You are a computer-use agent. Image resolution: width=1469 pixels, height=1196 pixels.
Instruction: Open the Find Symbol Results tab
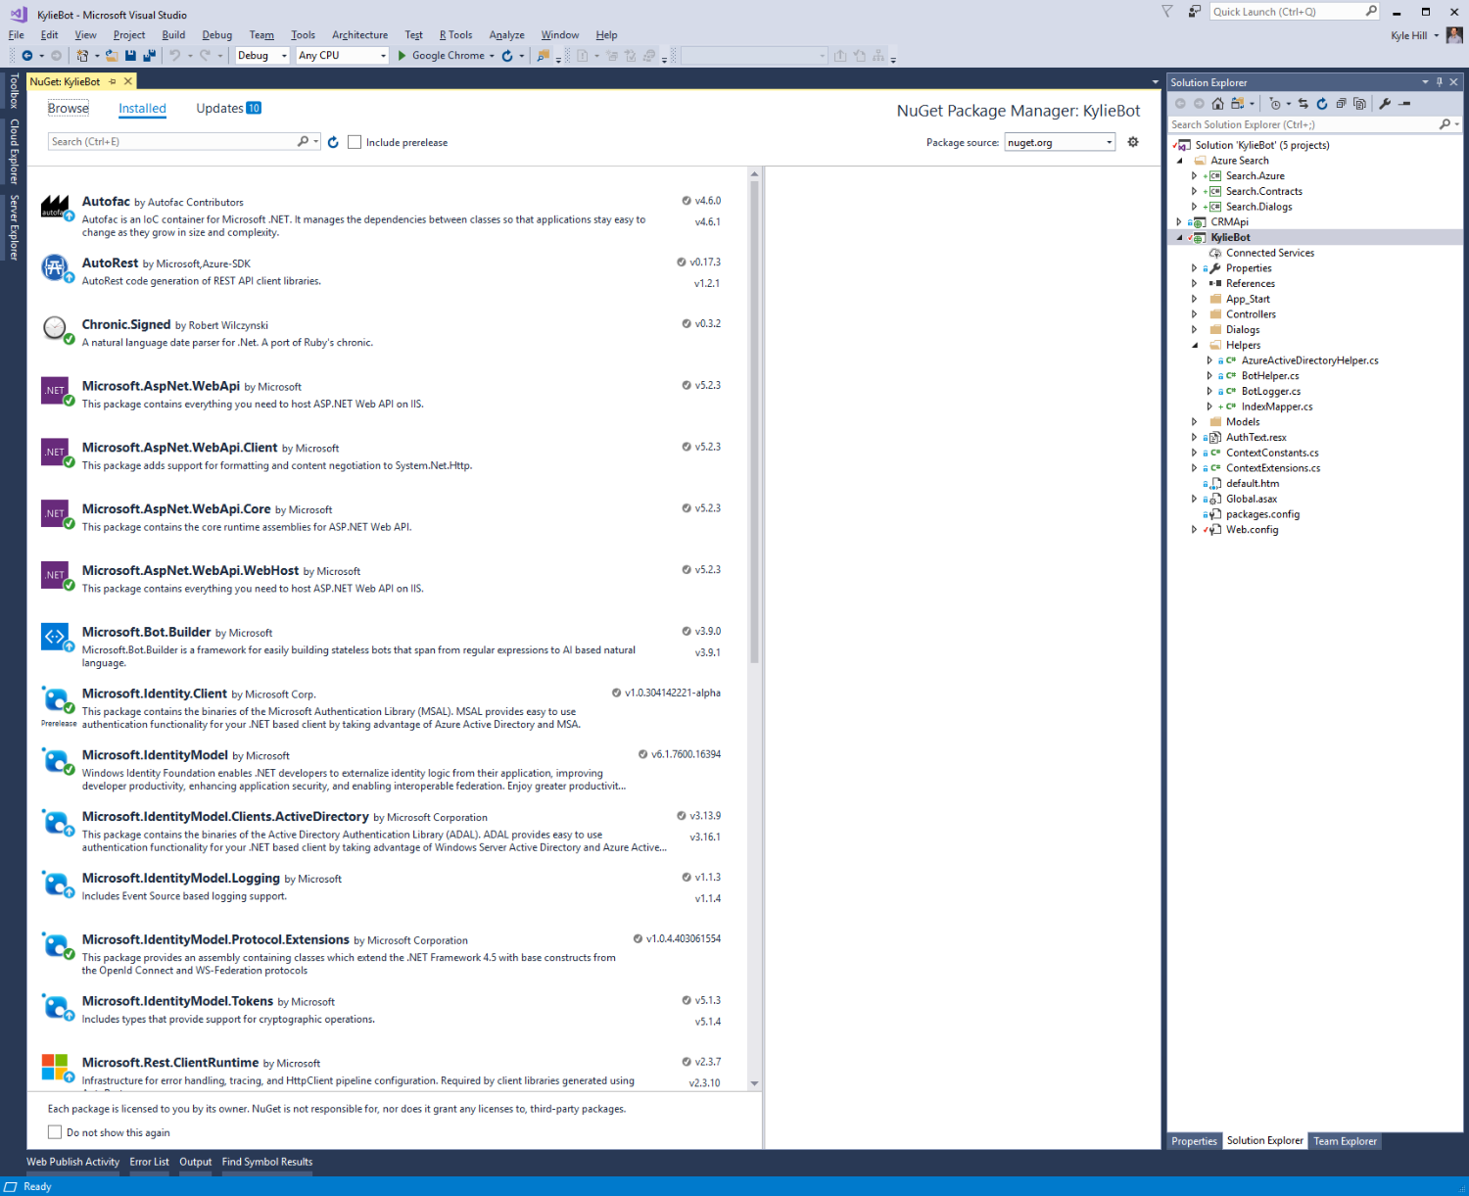[267, 1162]
